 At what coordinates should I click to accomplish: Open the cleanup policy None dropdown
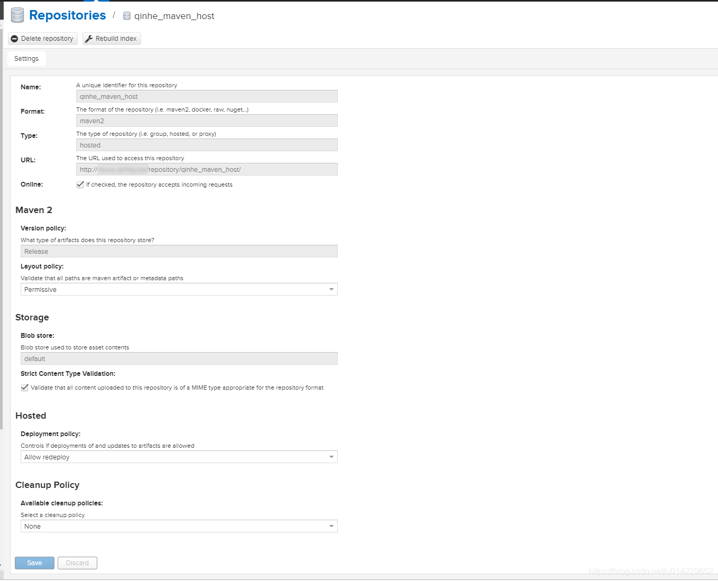click(x=179, y=526)
